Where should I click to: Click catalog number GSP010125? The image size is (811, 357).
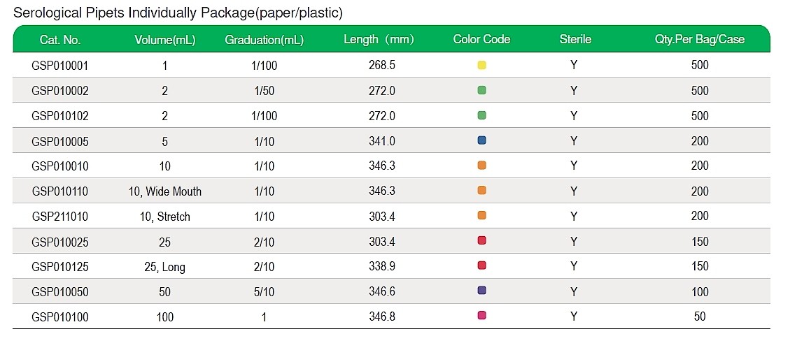click(60, 267)
